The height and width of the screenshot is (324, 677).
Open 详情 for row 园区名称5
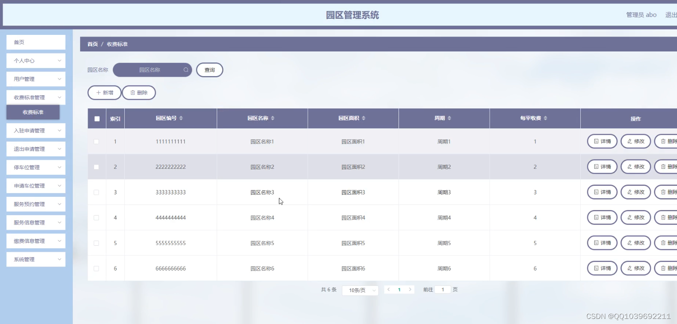click(602, 243)
